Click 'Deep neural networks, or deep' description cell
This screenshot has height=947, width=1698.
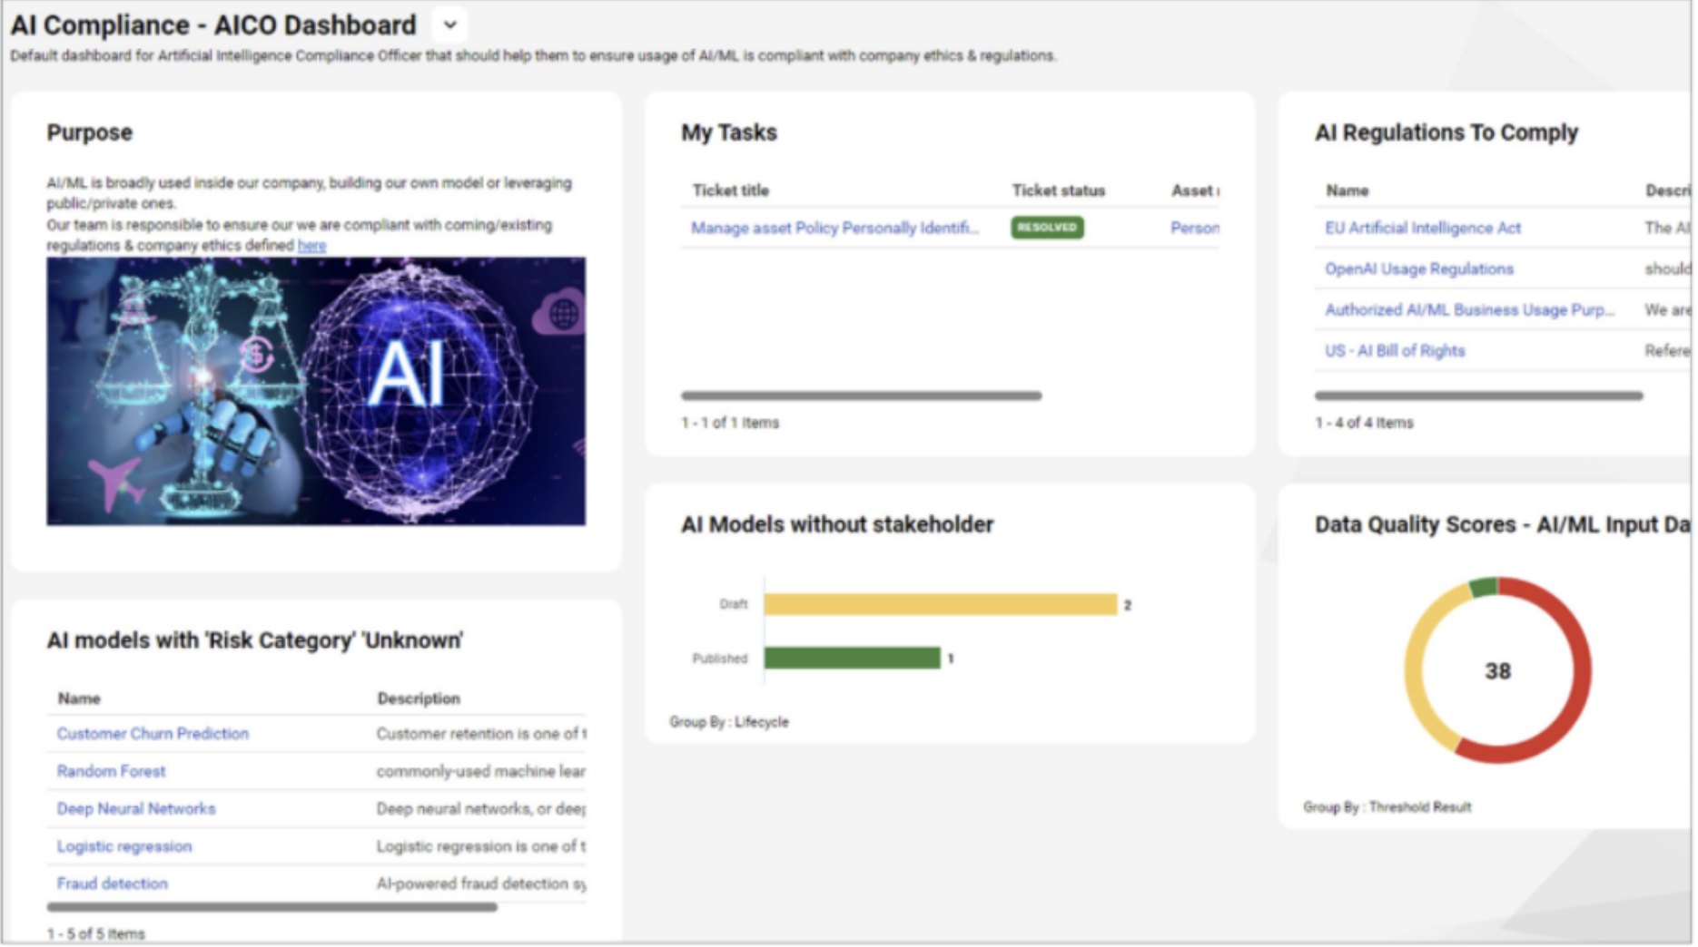point(481,808)
